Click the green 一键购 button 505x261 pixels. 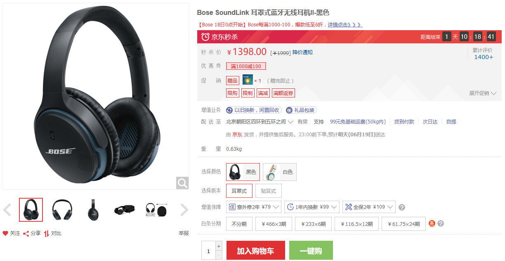(311, 250)
